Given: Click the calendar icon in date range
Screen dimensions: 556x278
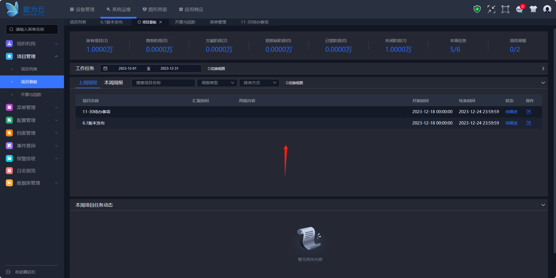Looking at the screenshot, I should click(105, 68).
